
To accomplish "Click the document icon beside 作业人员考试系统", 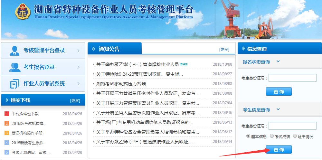I will pyautogui.click(x=14, y=84).
